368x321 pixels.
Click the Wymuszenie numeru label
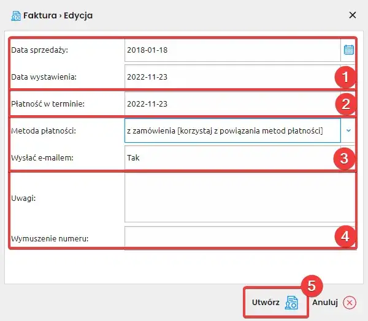click(50, 239)
